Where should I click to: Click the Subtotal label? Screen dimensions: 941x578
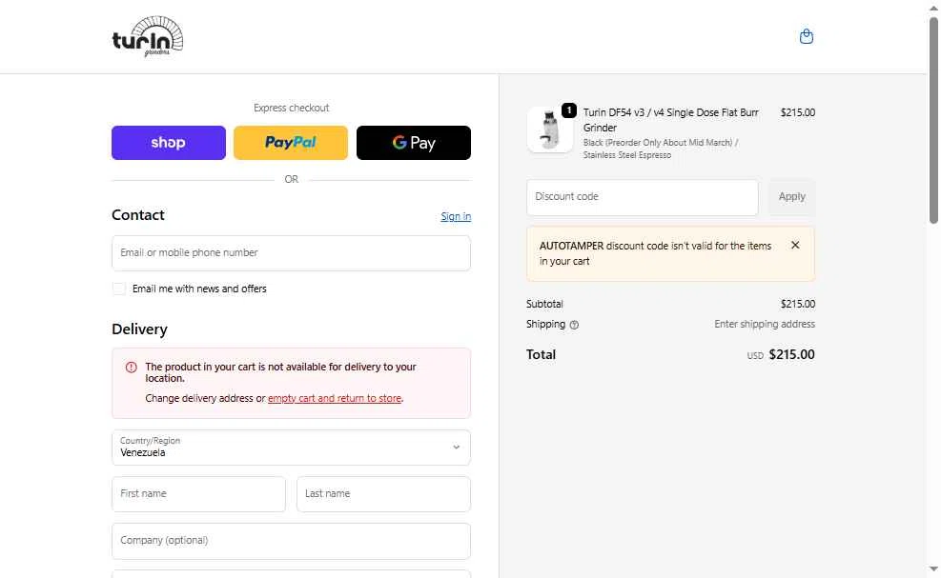pyautogui.click(x=544, y=304)
